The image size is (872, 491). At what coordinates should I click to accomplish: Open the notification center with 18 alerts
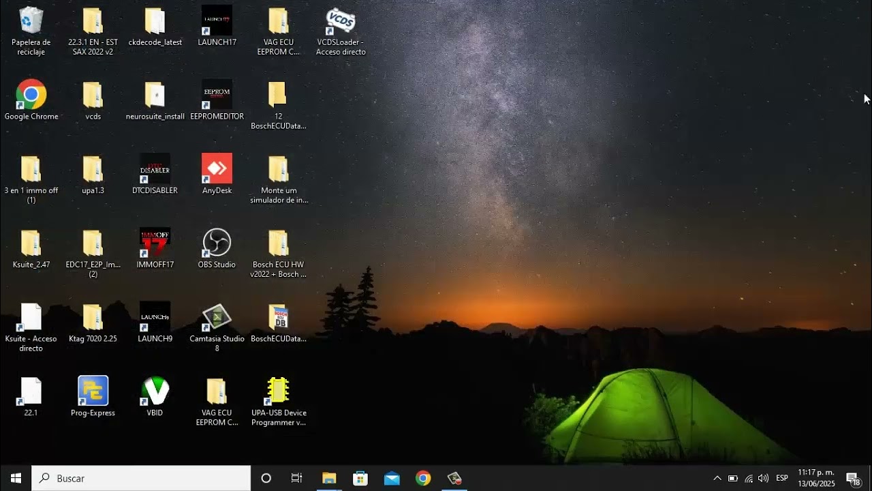click(x=852, y=478)
